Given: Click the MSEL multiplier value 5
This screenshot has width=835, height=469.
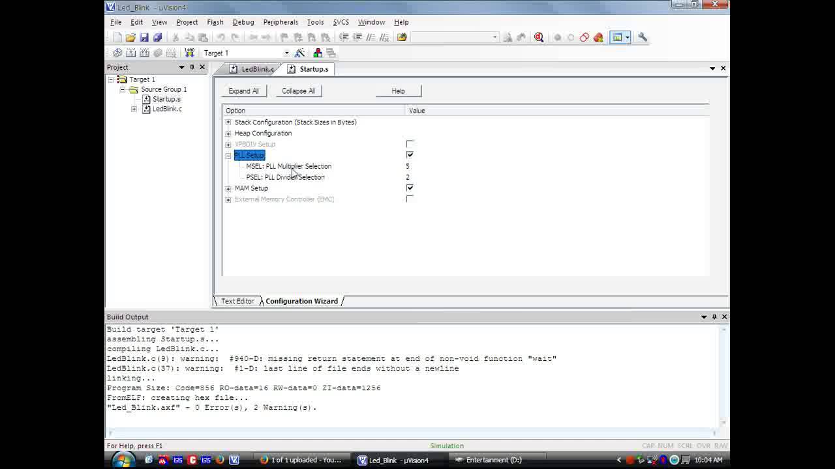Looking at the screenshot, I should (x=408, y=166).
